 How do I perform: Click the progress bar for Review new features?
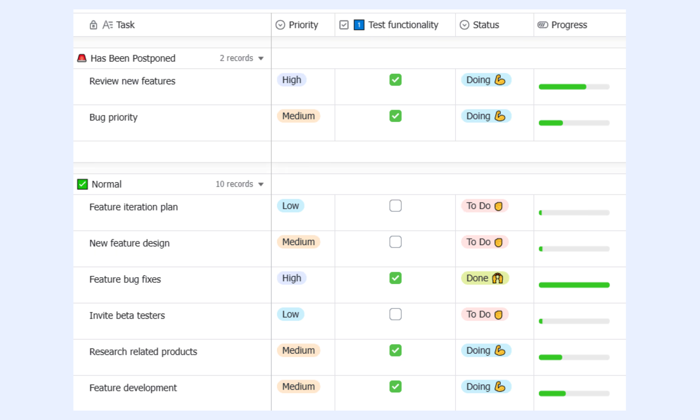pos(574,87)
